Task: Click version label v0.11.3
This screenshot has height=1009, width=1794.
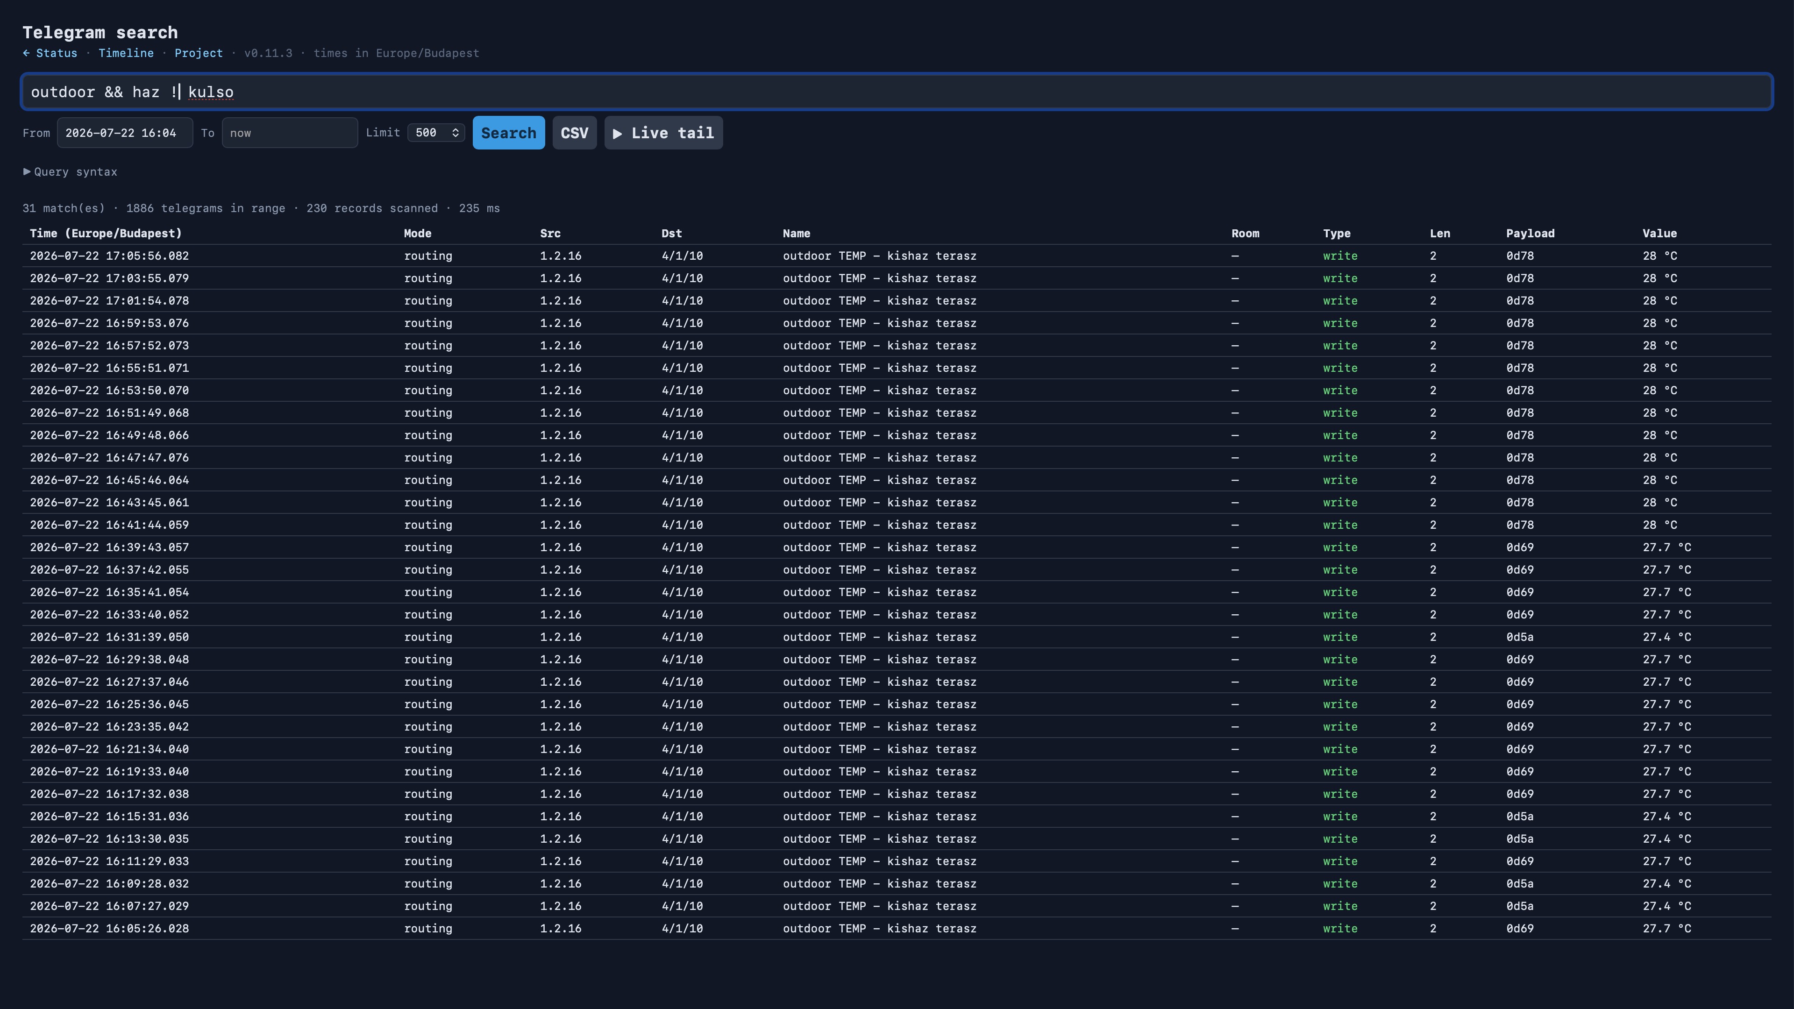Action: (268, 53)
